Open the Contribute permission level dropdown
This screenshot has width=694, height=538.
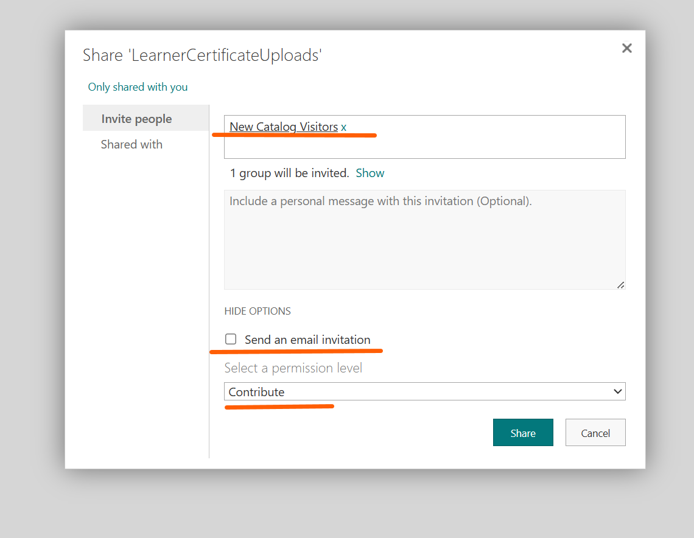click(x=424, y=391)
